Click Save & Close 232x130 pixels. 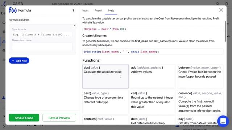coord(24,118)
